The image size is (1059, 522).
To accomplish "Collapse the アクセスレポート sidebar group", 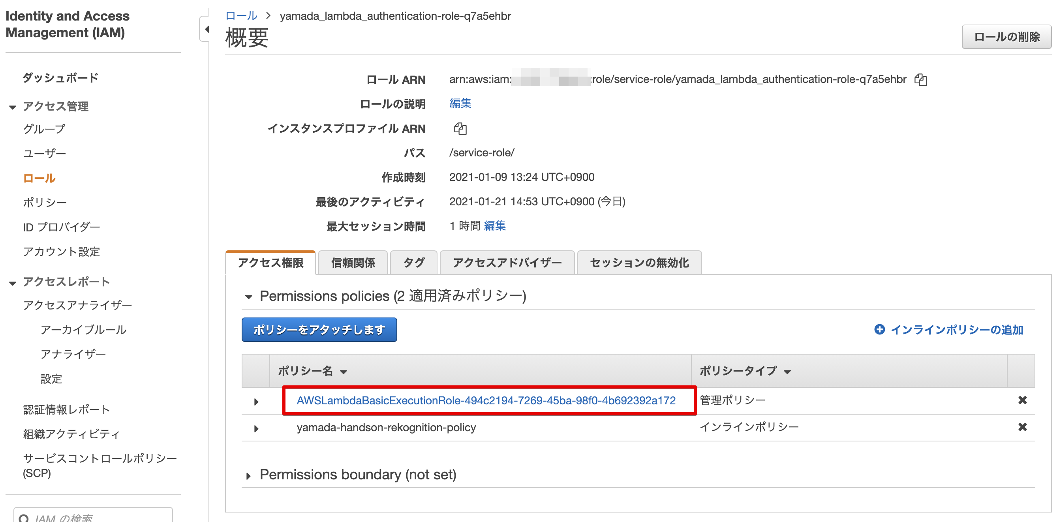I will [x=12, y=283].
